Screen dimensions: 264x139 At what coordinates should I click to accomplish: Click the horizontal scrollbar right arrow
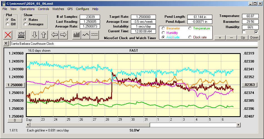(238, 125)
